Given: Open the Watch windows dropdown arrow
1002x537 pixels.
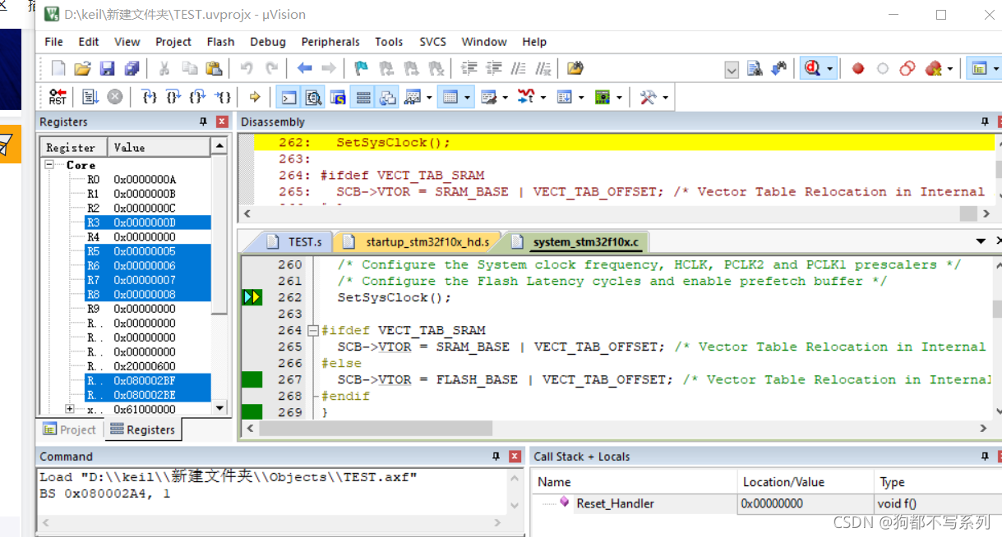Looking at the screenshot, I should [x=429, y=97].
